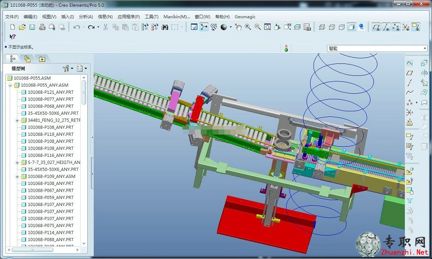
Task: Click the binoculars find icon
Action: click(165, 27)
